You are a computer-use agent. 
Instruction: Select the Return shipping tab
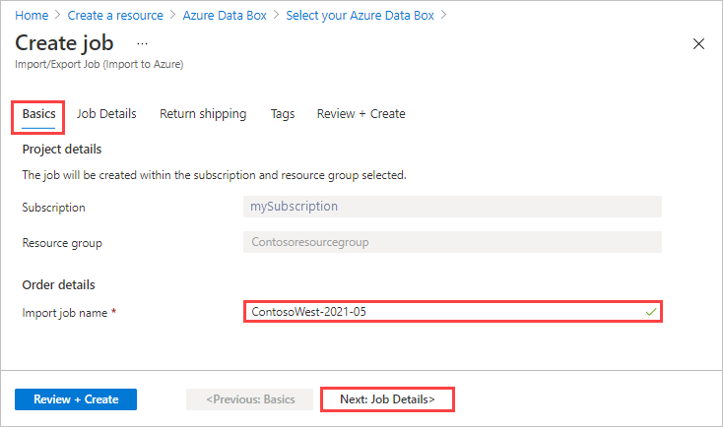click(203, 114)
